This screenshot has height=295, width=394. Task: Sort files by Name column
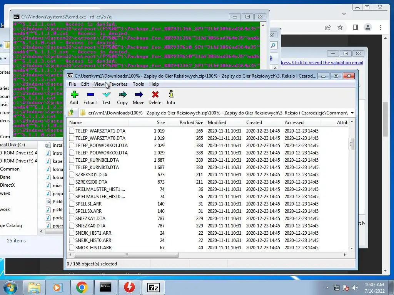tap(98, 123)
